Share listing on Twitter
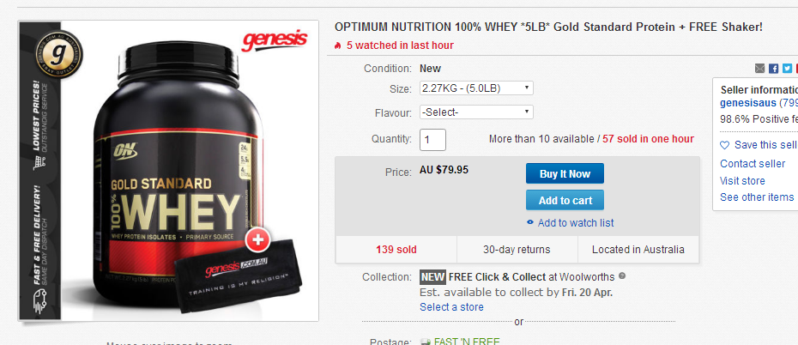 coord(788,69)
